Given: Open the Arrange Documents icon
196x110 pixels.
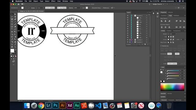Looking at the screenshot, I should pos(22,4).
